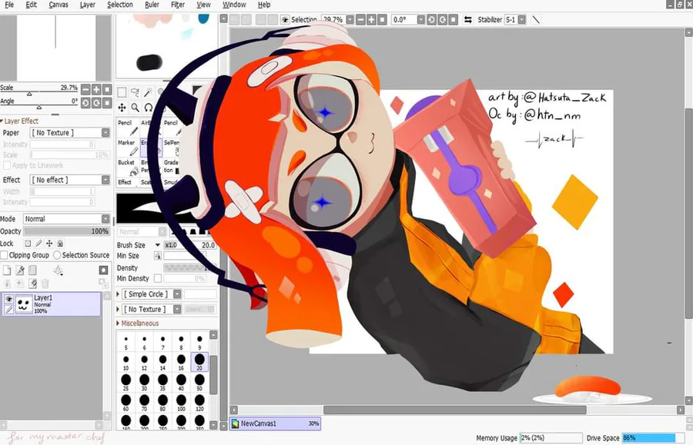Open the Ruler menu
Image resolution: width=693 pixels, height=445 pixels.
(152, 5)
